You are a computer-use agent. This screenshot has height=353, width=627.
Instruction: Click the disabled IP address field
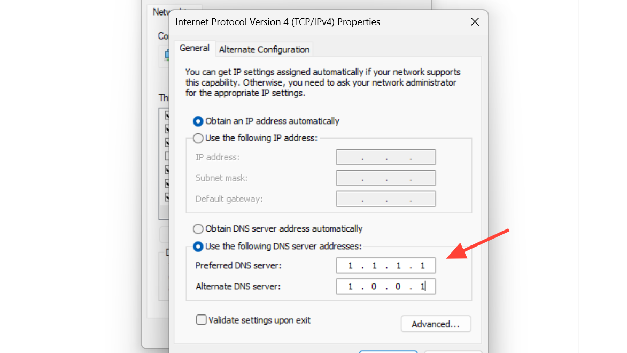coord(386,157)
